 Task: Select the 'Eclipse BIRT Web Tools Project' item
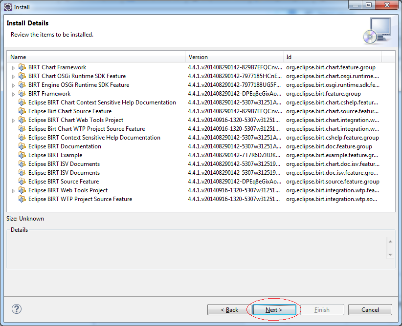point(67,190)
